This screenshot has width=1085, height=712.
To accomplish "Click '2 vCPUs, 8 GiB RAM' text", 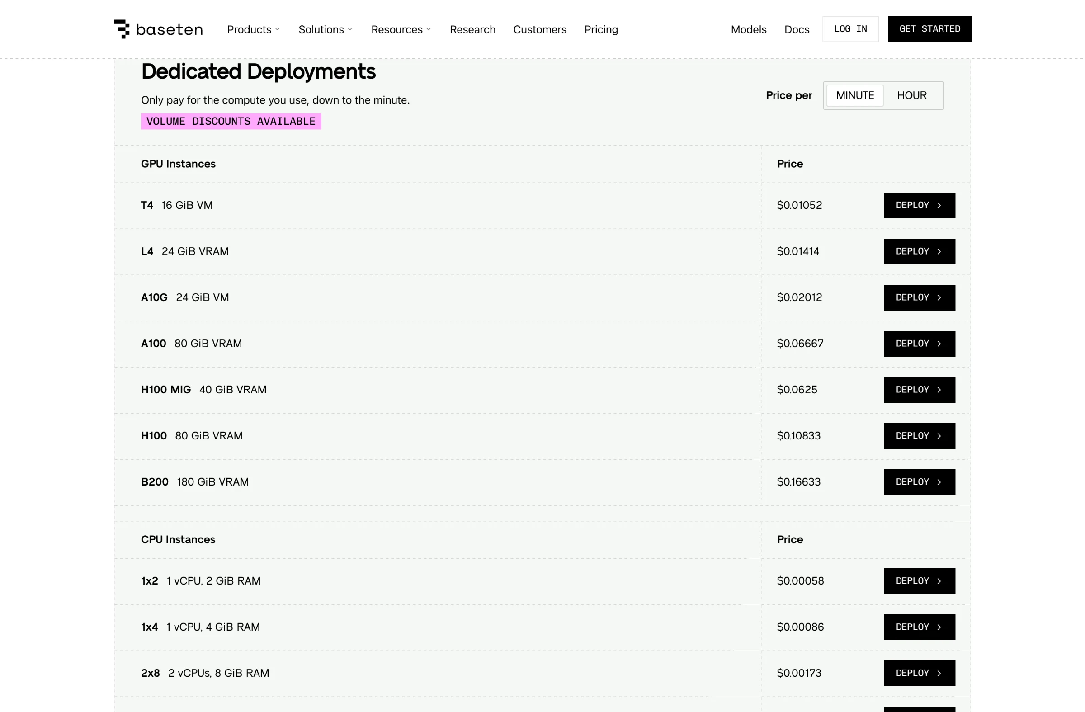I will click(219, 673).
